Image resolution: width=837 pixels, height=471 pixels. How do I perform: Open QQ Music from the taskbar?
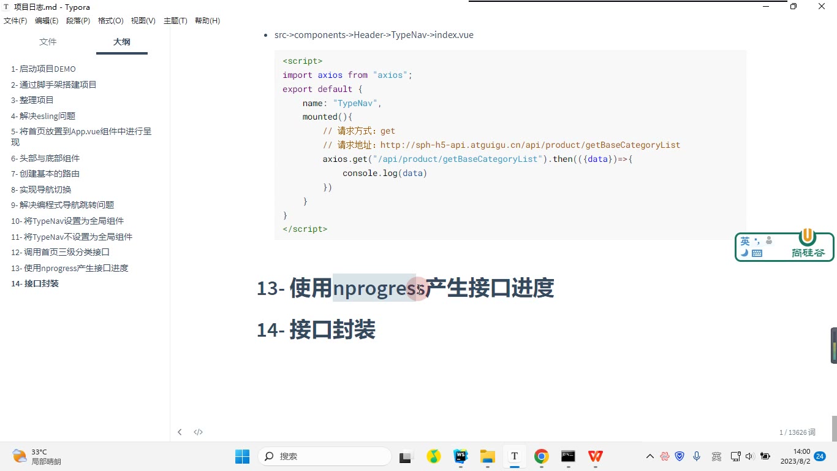click(434, 456)
